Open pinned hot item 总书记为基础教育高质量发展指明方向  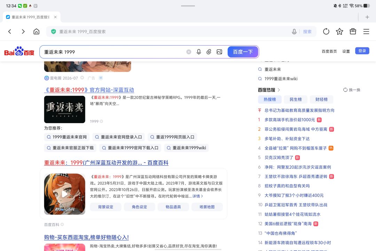[x=299, y=110]
